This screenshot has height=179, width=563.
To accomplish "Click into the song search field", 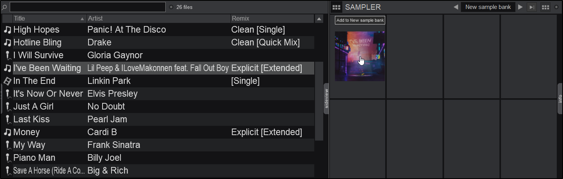I will [x=88, y=7].
